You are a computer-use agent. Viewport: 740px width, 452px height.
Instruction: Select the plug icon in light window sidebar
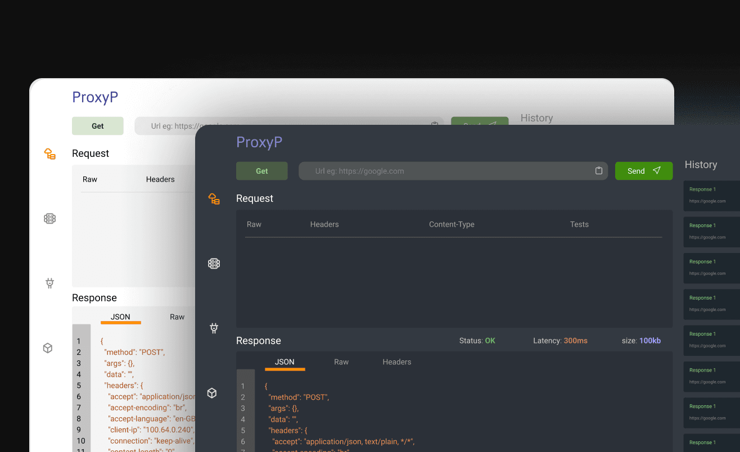click(x=49, y=283)
